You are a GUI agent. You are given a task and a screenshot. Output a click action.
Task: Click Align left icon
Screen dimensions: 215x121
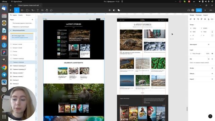tap(190, 19)
